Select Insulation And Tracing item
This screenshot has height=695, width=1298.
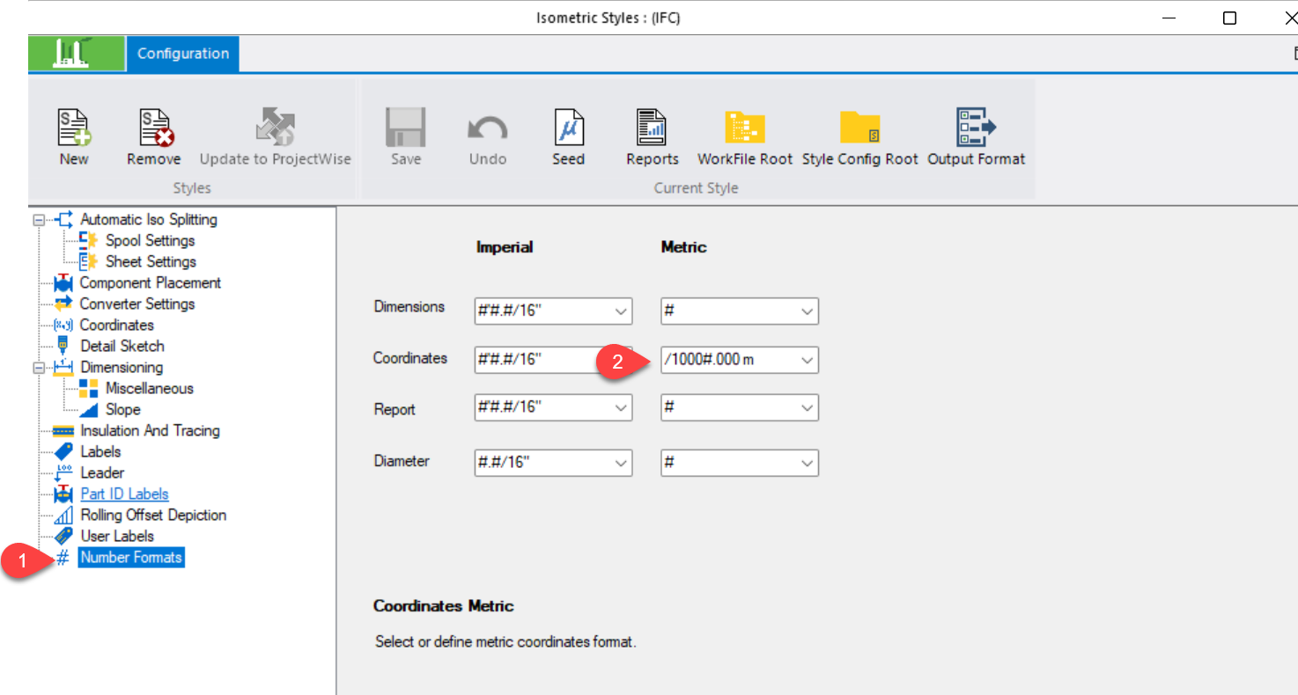[x=150, y=431]
